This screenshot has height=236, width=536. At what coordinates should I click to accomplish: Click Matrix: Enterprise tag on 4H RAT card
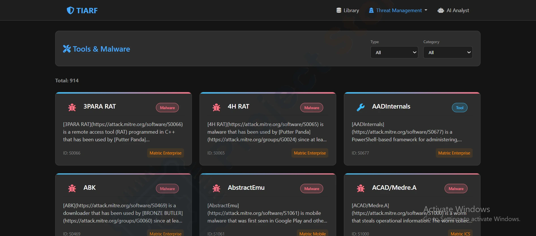coord(310,153)
